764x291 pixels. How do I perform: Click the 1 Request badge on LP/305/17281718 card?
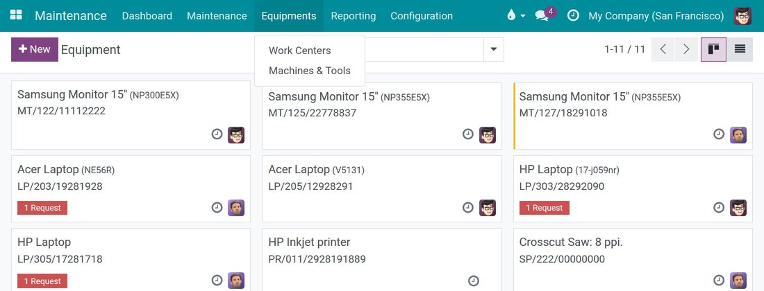[x=42, y=281]
